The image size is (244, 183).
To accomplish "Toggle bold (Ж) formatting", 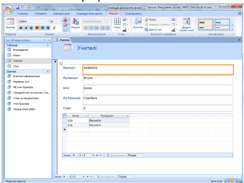I will (x=21, y=28).
